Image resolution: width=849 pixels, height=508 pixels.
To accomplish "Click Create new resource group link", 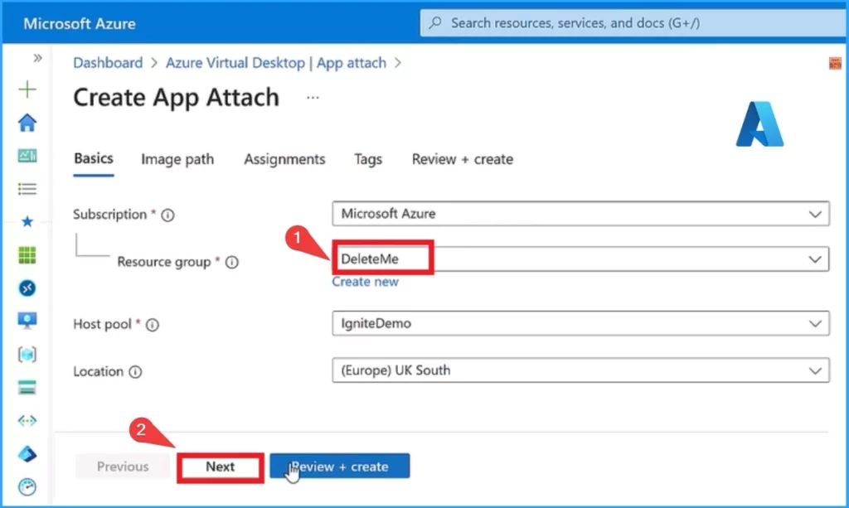I will pos(365,282).
